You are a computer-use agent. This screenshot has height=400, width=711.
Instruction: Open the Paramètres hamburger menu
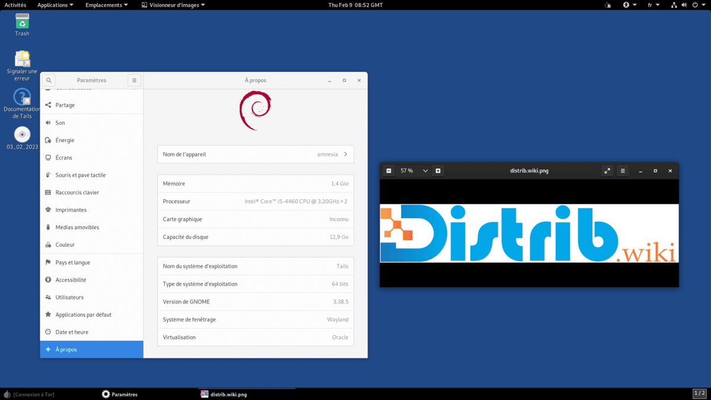tap(134, 80)
